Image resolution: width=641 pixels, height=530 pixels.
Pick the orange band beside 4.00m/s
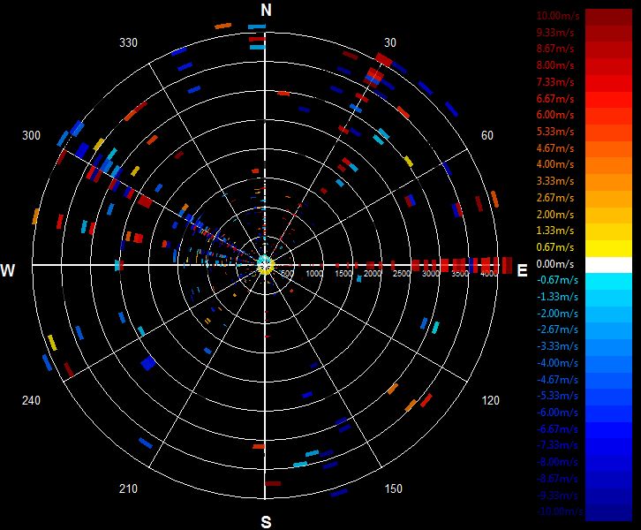click(608, 166)
